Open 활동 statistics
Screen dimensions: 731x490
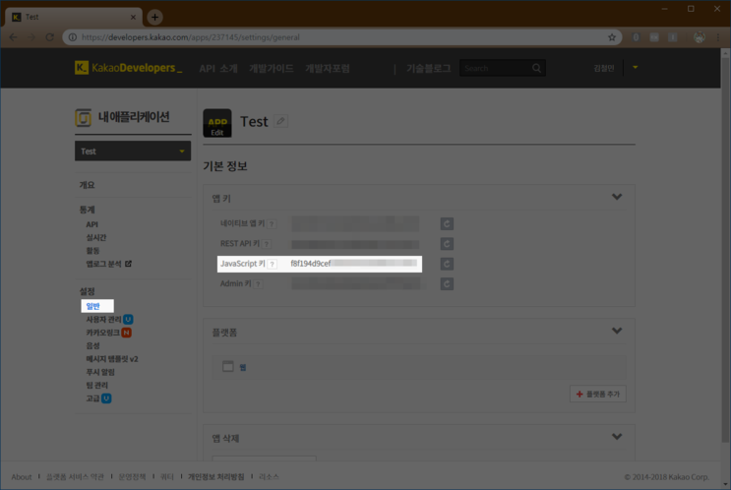pos(92,251)
